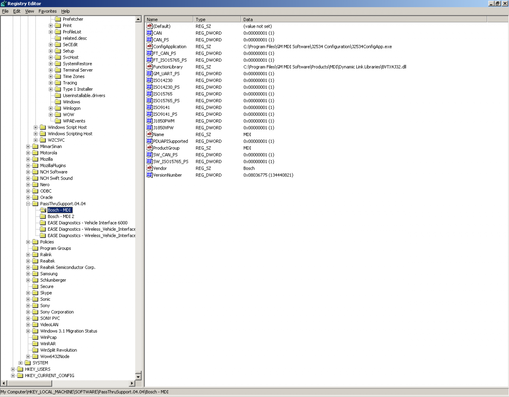The image size is (509, 397).
Task: Click the SW_CAN_PS value icon
Action: tap(149, 155)
